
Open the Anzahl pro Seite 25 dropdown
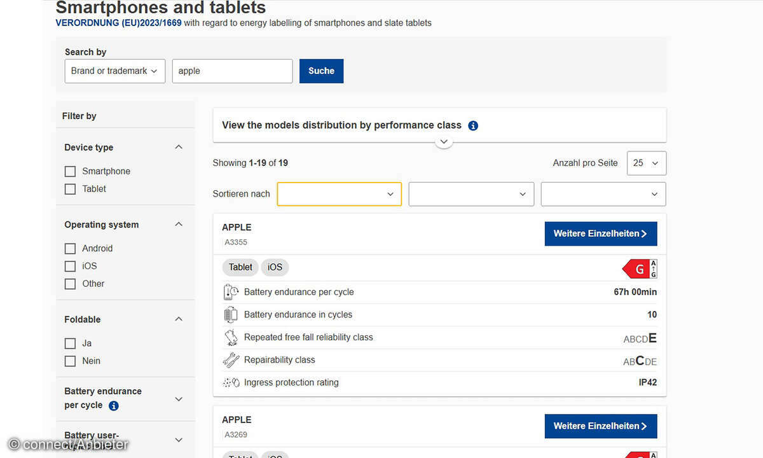[x=647, y=163]
